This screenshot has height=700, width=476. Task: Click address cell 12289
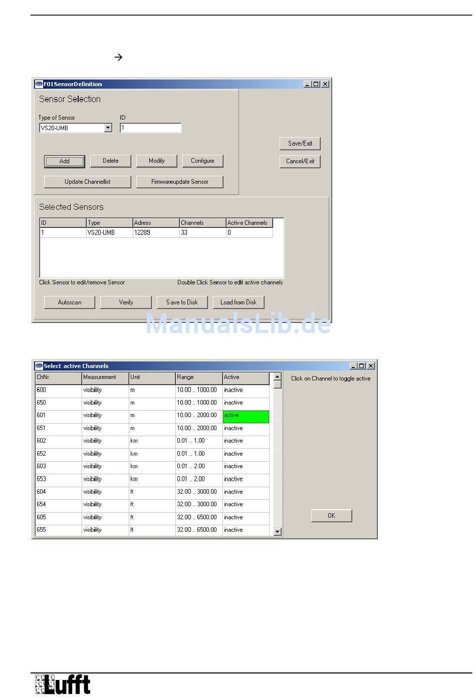pos(156,233)
